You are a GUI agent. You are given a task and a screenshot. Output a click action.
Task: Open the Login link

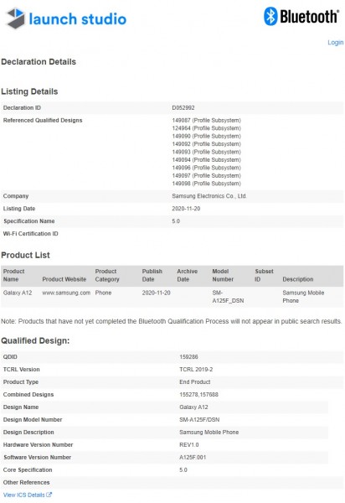335,43
